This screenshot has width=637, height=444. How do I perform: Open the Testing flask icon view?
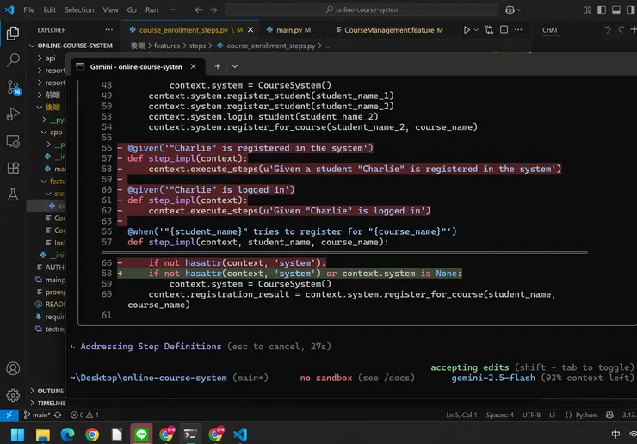pyautogui.click(x=13, y=195)
